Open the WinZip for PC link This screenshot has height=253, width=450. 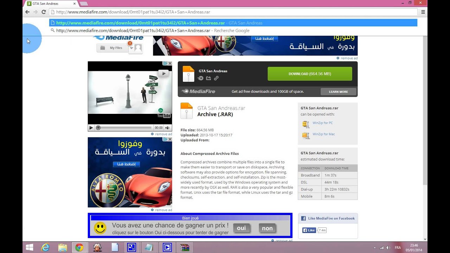point(322,123)
